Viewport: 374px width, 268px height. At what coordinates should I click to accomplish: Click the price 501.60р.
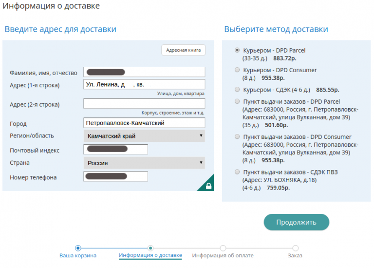pyautogui.click(x=276, y=125)
